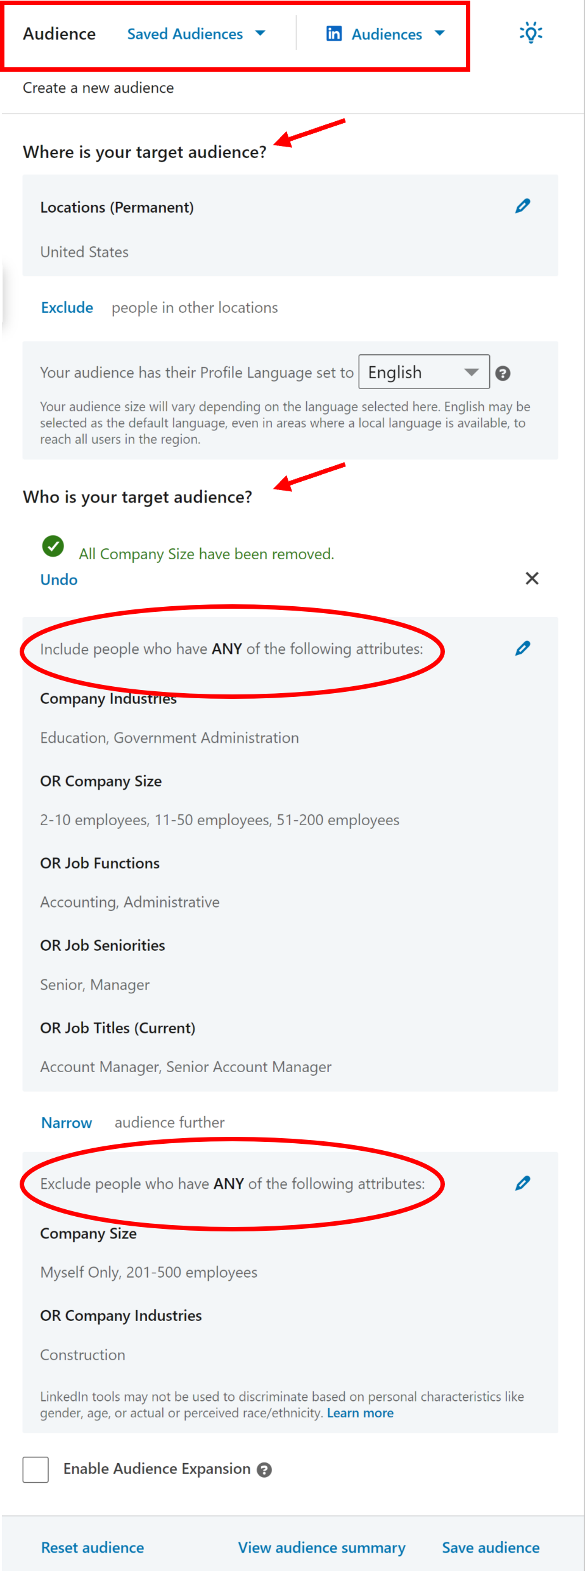Click Create a new audience

point(98,88)
